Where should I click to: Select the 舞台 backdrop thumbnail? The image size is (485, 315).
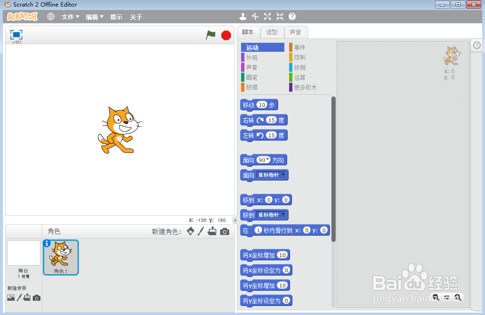pos(23,253)
